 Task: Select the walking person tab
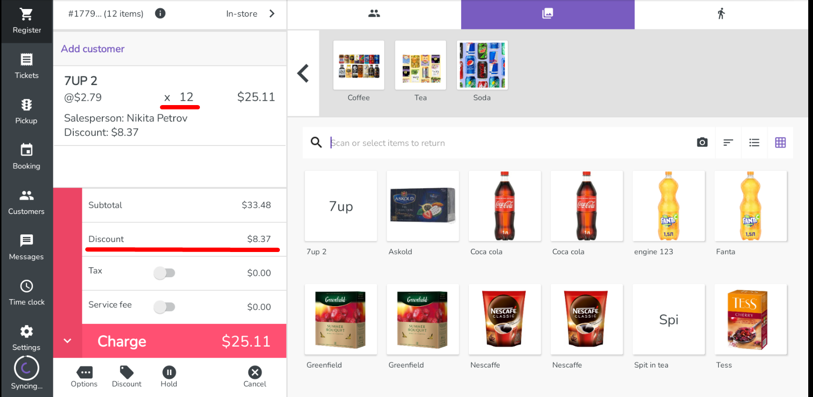[721, 14]
